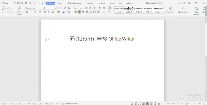Click the Text Effects outlined A icon
Screen dimensions: 207x105
pos(53,12)
